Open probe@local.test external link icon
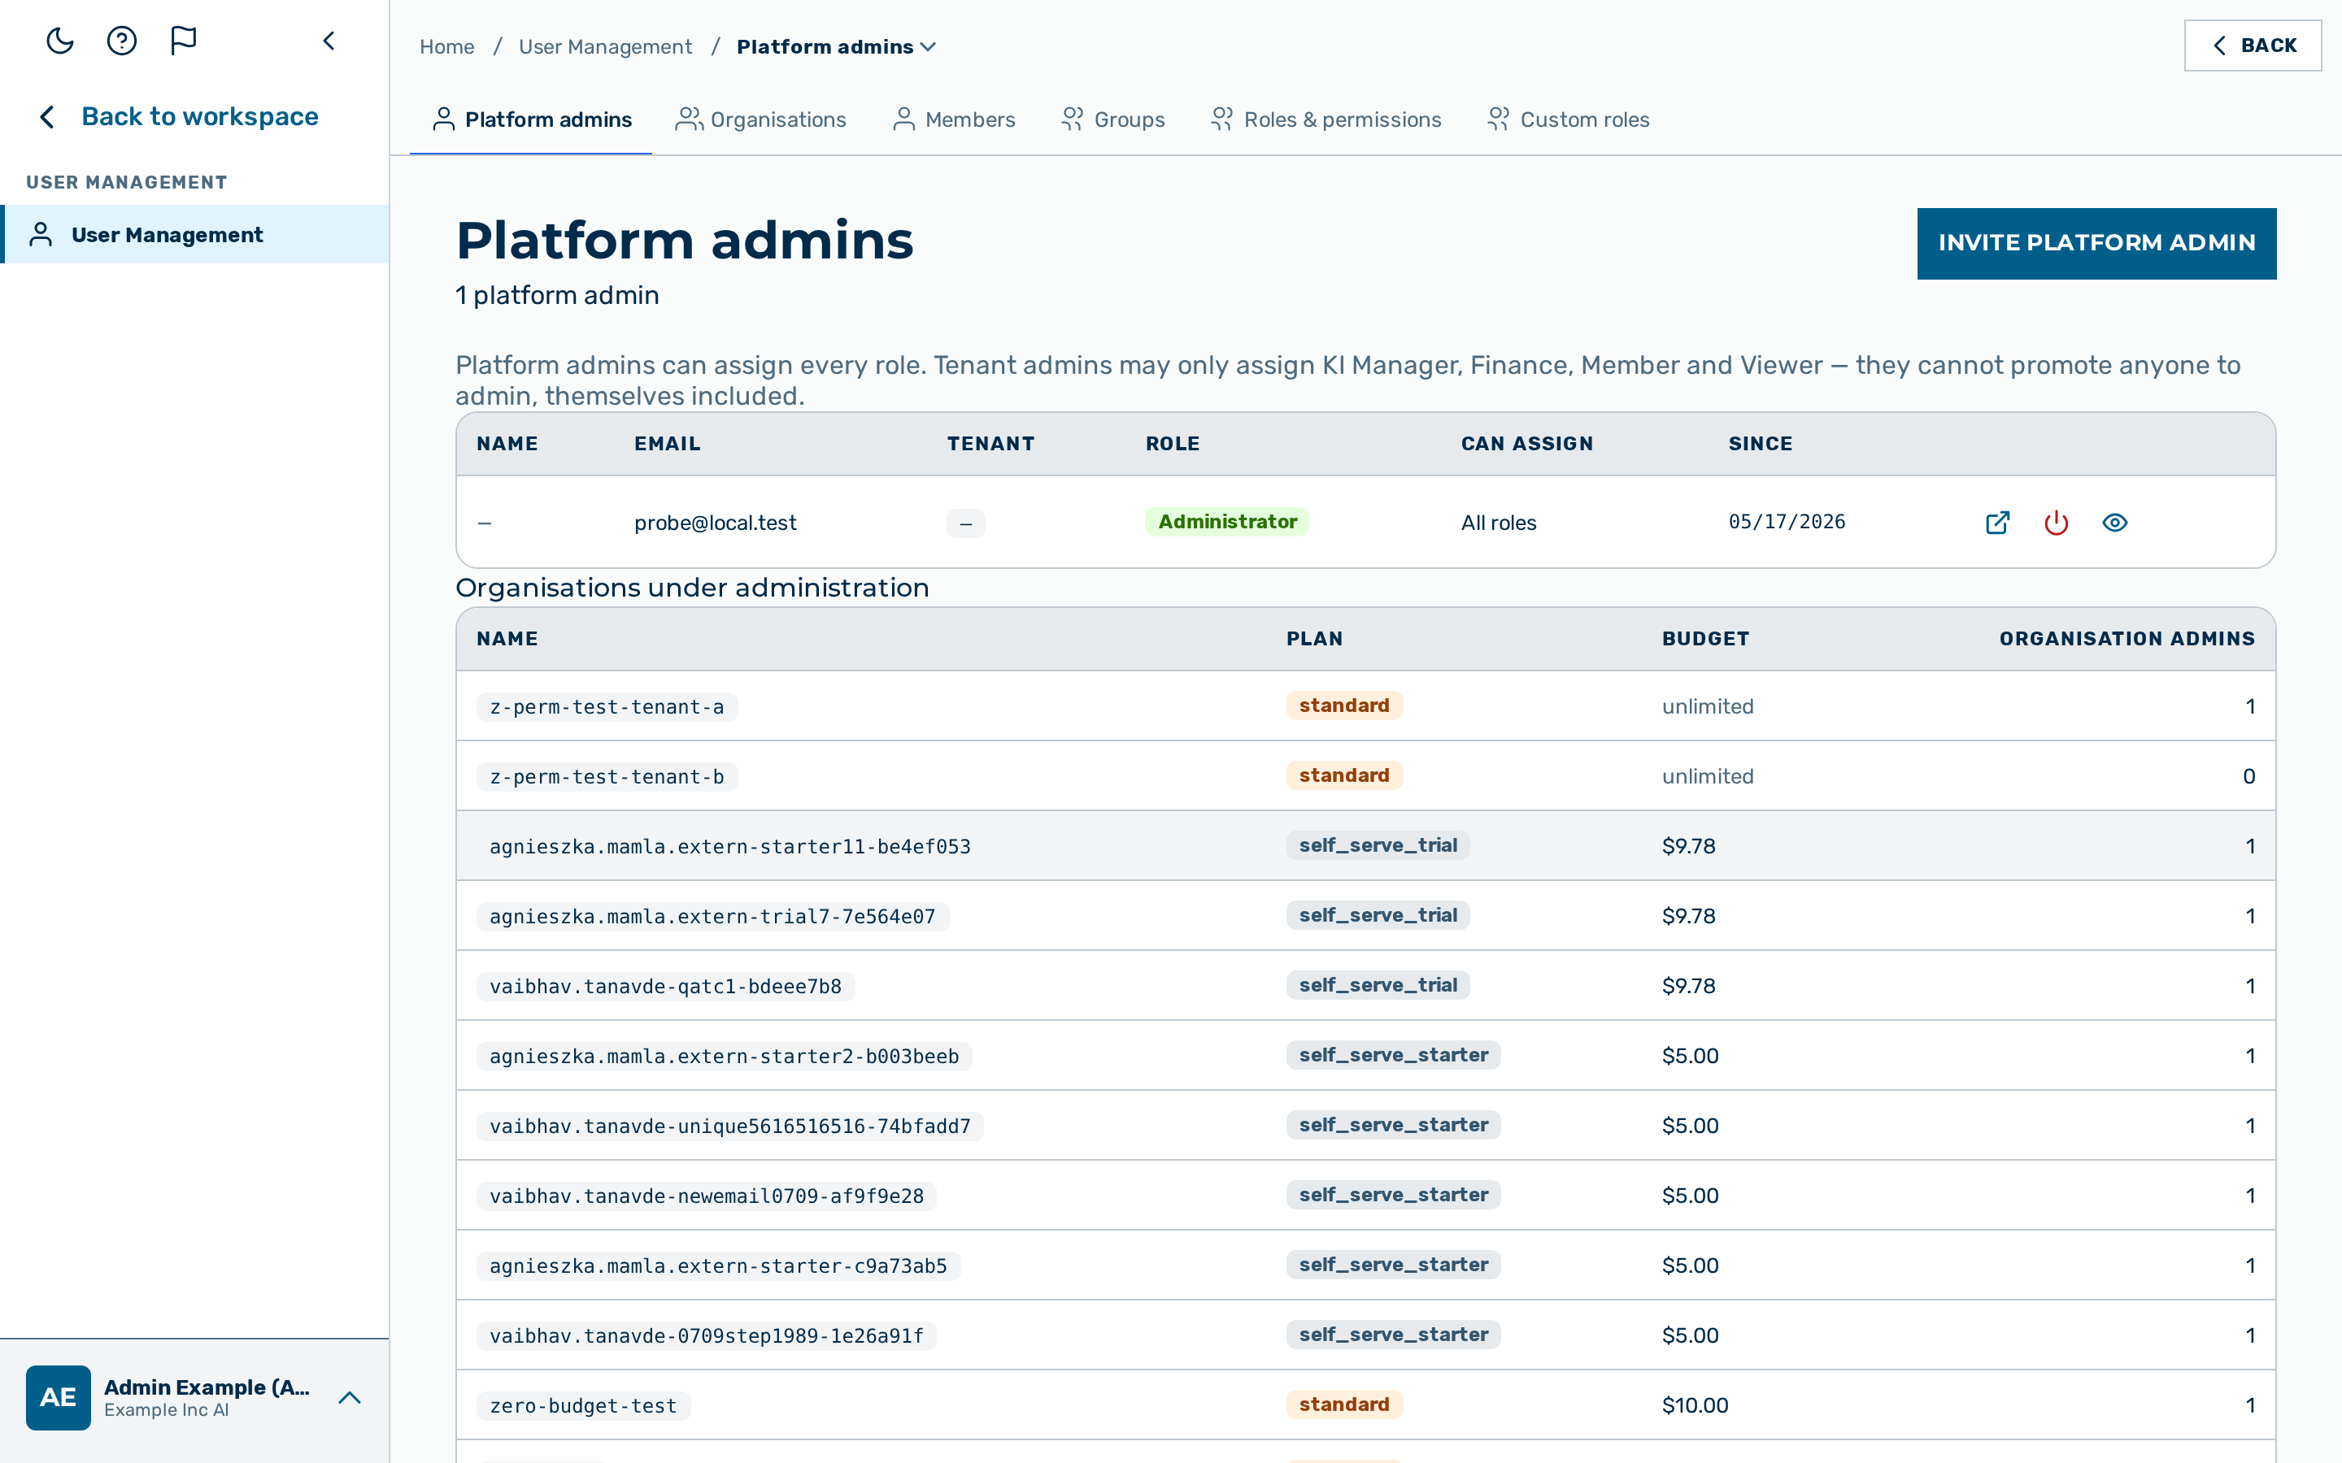 point(1997,523)
